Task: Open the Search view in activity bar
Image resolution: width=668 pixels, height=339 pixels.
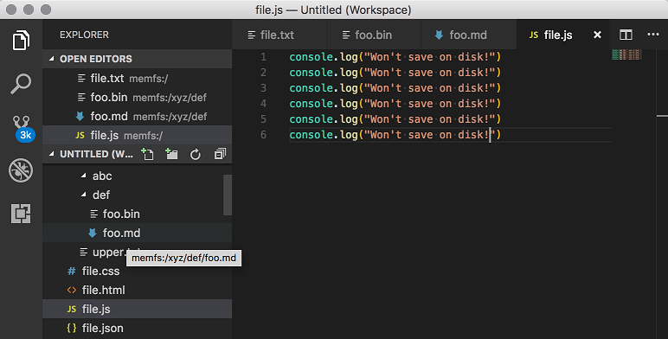Action: pos(21,84)
